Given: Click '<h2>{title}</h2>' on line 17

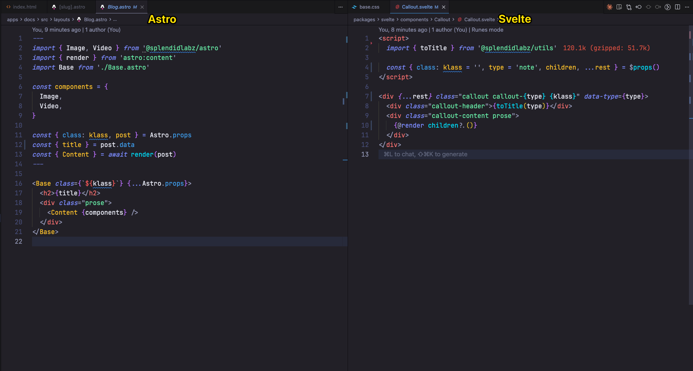Looking at the screenshot, I should click(x=70, y=193).
